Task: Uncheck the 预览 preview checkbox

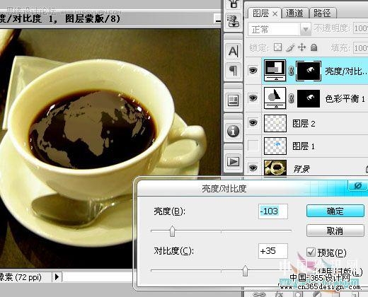Action: (311, 252)
